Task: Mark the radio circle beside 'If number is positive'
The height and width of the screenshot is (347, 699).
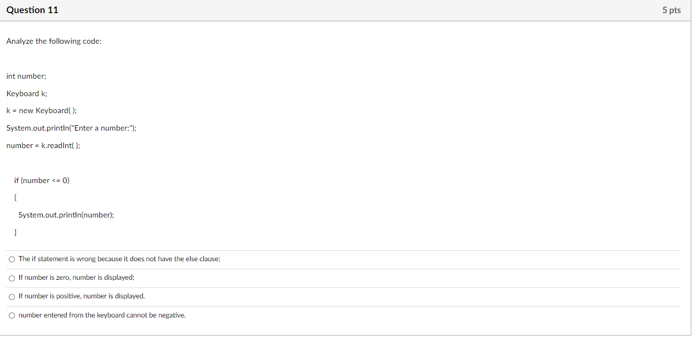Action: coord(12,296)
